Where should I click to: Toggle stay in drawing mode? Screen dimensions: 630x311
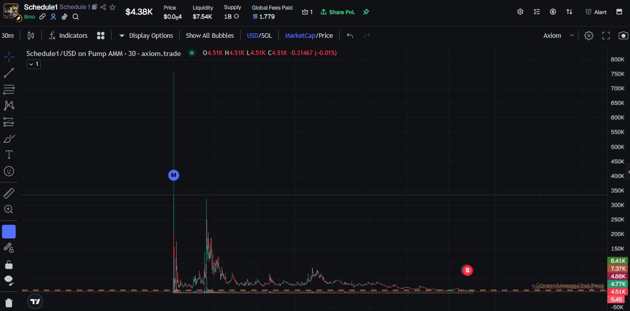coord(9,248)
